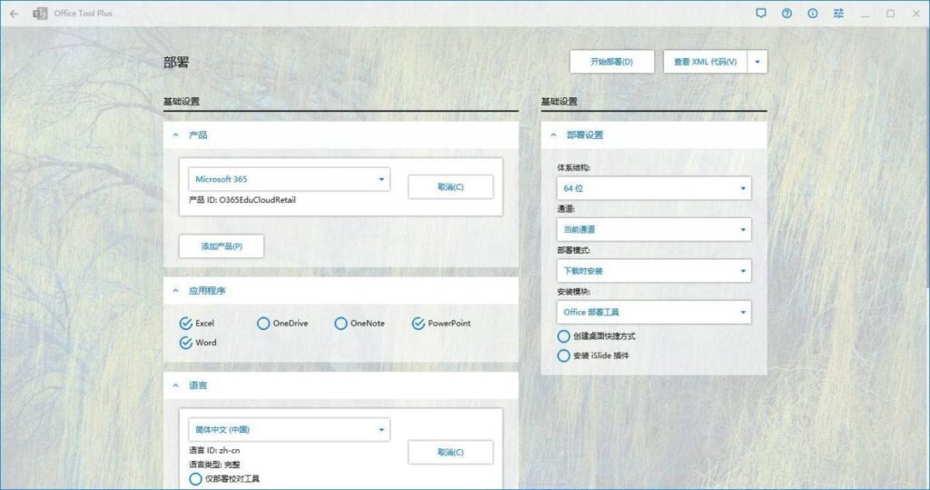Open the help question mark icon
Screen dimensions: 930x490
pos(787,13)
